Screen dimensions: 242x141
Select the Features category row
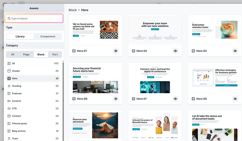point(33,93)
